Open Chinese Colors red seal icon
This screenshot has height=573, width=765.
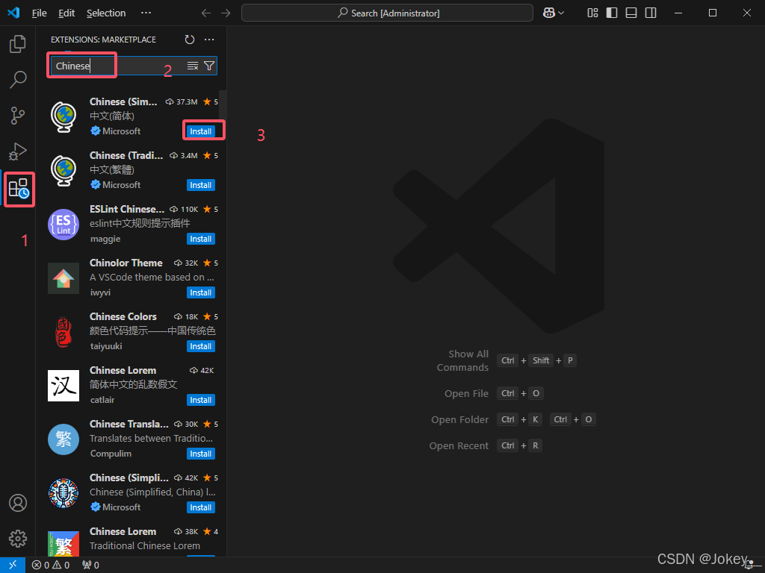(x=64, y=332)
